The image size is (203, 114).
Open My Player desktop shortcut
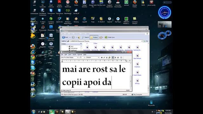click(118, 20)
